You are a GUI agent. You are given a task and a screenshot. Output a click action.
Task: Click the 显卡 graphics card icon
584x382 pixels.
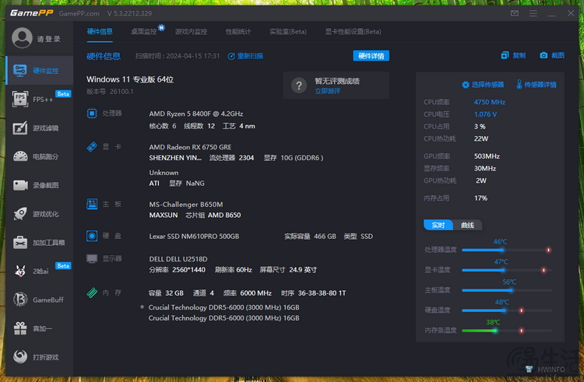pos(92,146)
